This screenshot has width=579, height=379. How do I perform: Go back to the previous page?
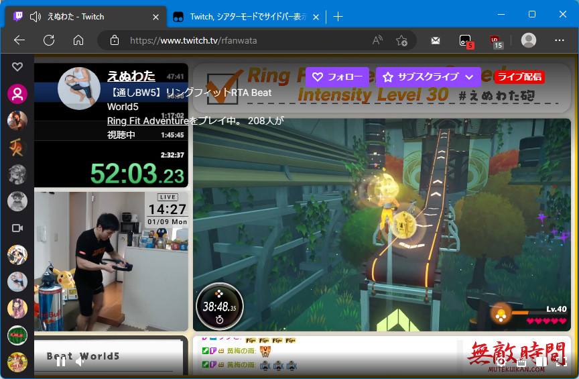click(19, 40)
